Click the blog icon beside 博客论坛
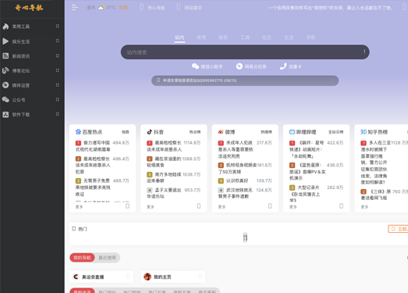408x293 pixels. (x=5, y=70)
